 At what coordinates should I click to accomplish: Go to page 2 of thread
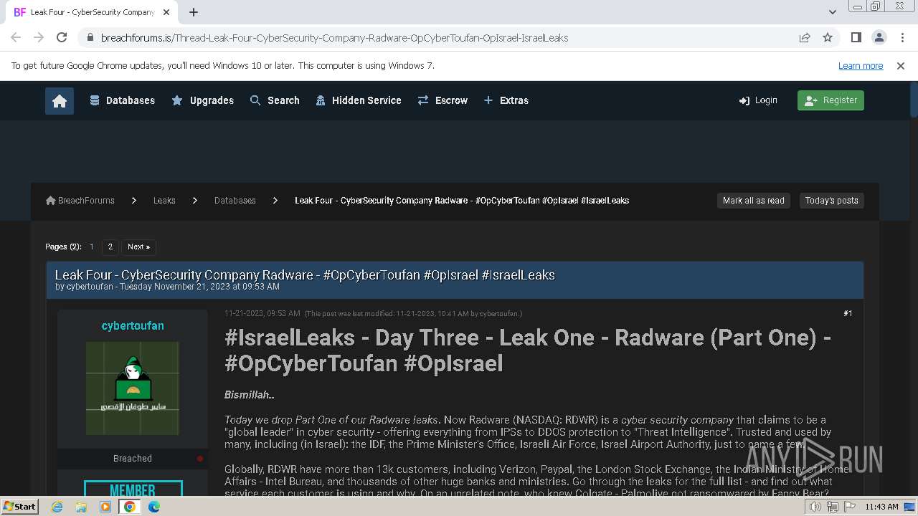tap(110, 247)
